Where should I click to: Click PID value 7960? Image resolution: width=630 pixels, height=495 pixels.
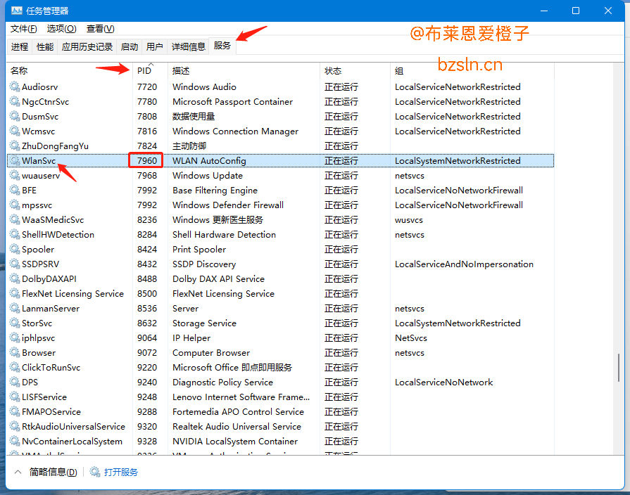pyautogui.click(x=147, y=160)
